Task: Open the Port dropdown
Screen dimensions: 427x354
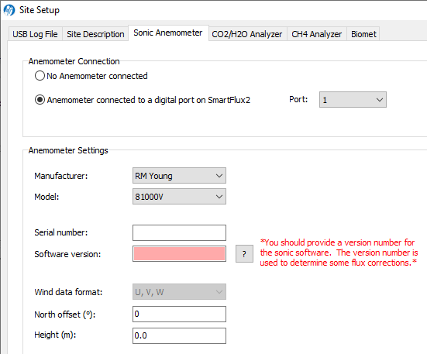Action: tap(353, 100)
